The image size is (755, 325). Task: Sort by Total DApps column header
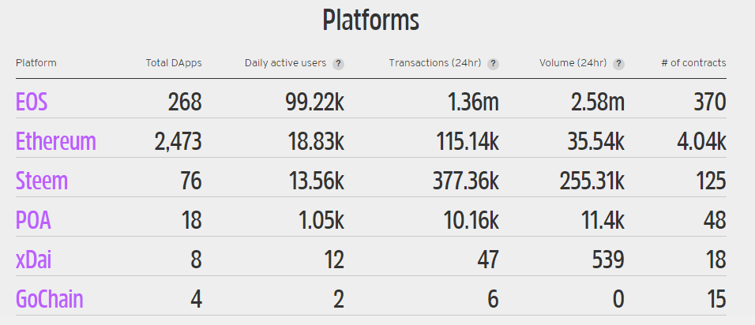(174, 63)
